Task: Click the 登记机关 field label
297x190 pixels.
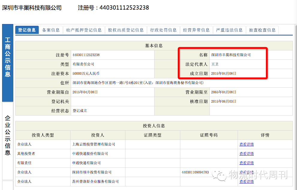Action: click(x=60, y=101)
